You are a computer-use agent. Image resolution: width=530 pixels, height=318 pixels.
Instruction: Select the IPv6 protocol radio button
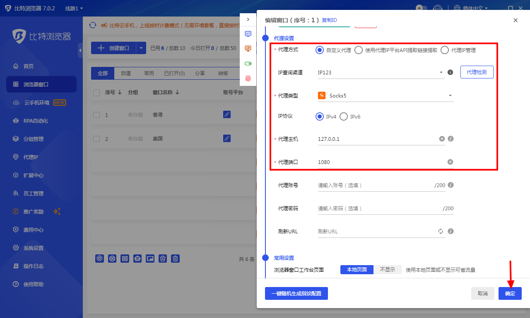[x=344, y=116]
